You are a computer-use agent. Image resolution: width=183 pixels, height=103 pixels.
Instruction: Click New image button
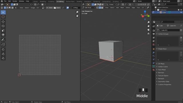[x=49, y=8]
